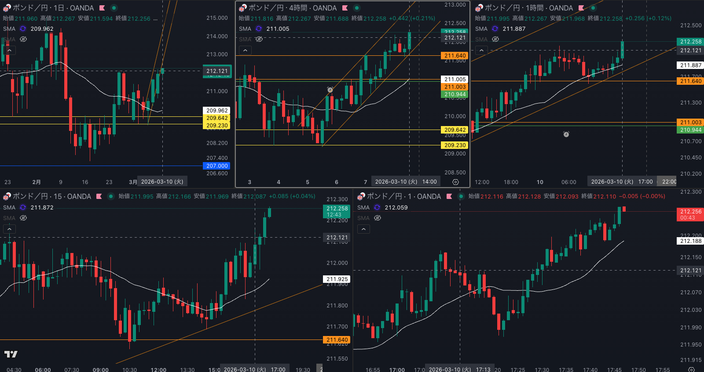
Task: Click the ポンド/円 · 4時間 · OANDA chart title
Action: click(x=292, y=8)
